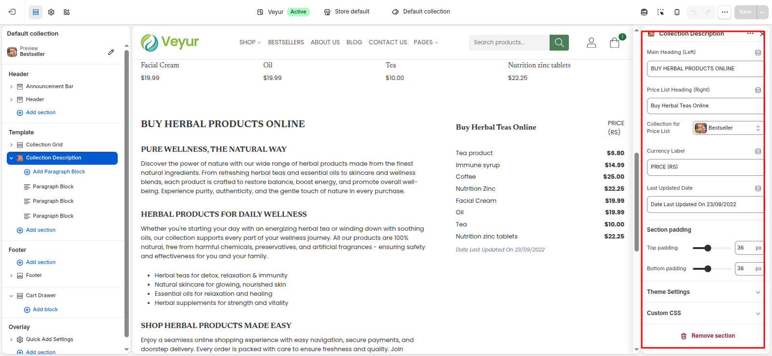Open the Store default selector
772x356 pixels.
pyautogui.click(x=347, y=12)
